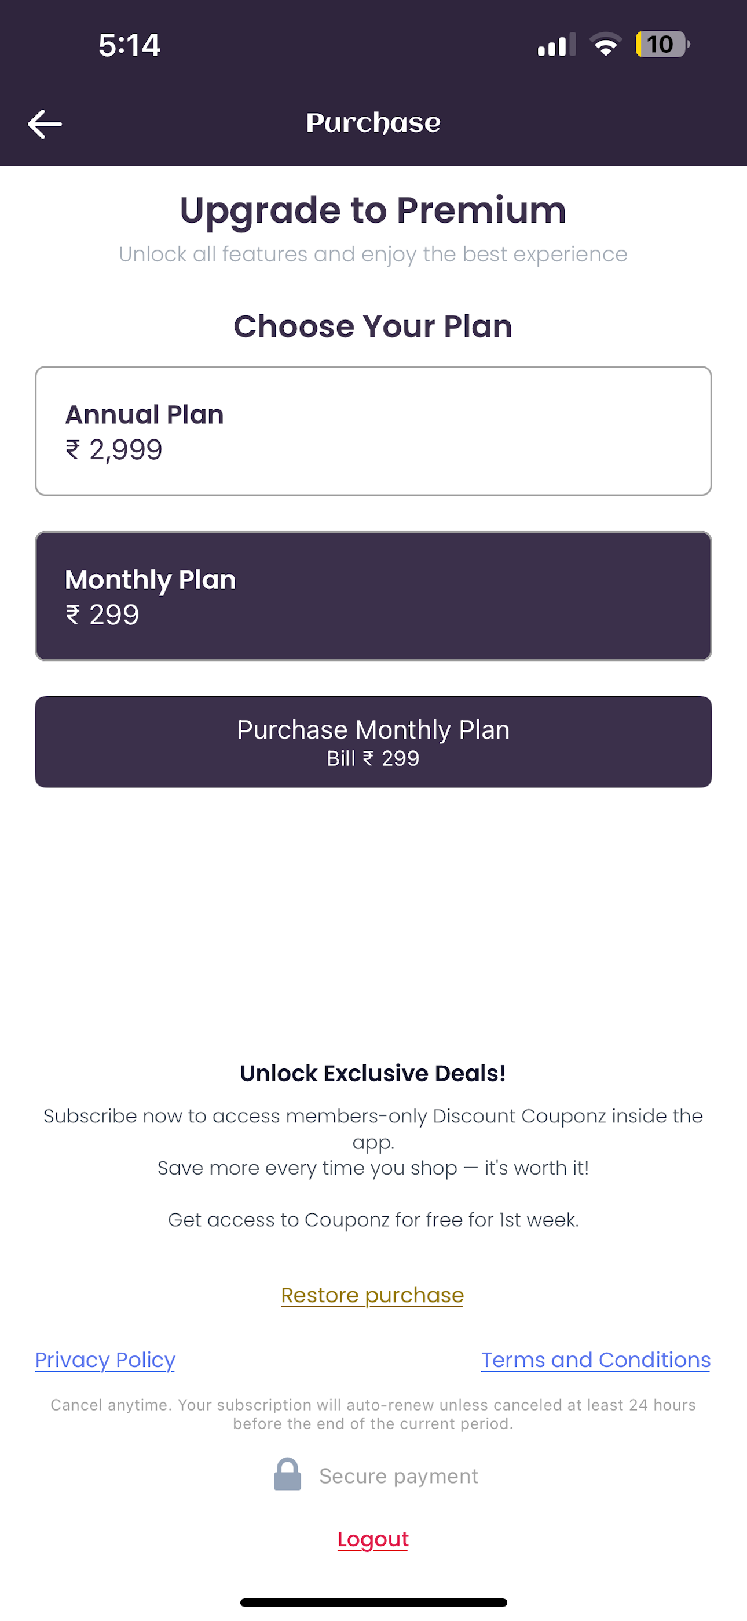The height and width of the screenshot is (1621, 747).
Task: Tap the home indicator bar
Action: [373, 1603]
